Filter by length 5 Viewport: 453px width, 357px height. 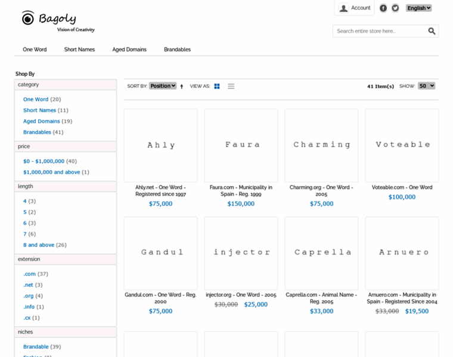25,212
